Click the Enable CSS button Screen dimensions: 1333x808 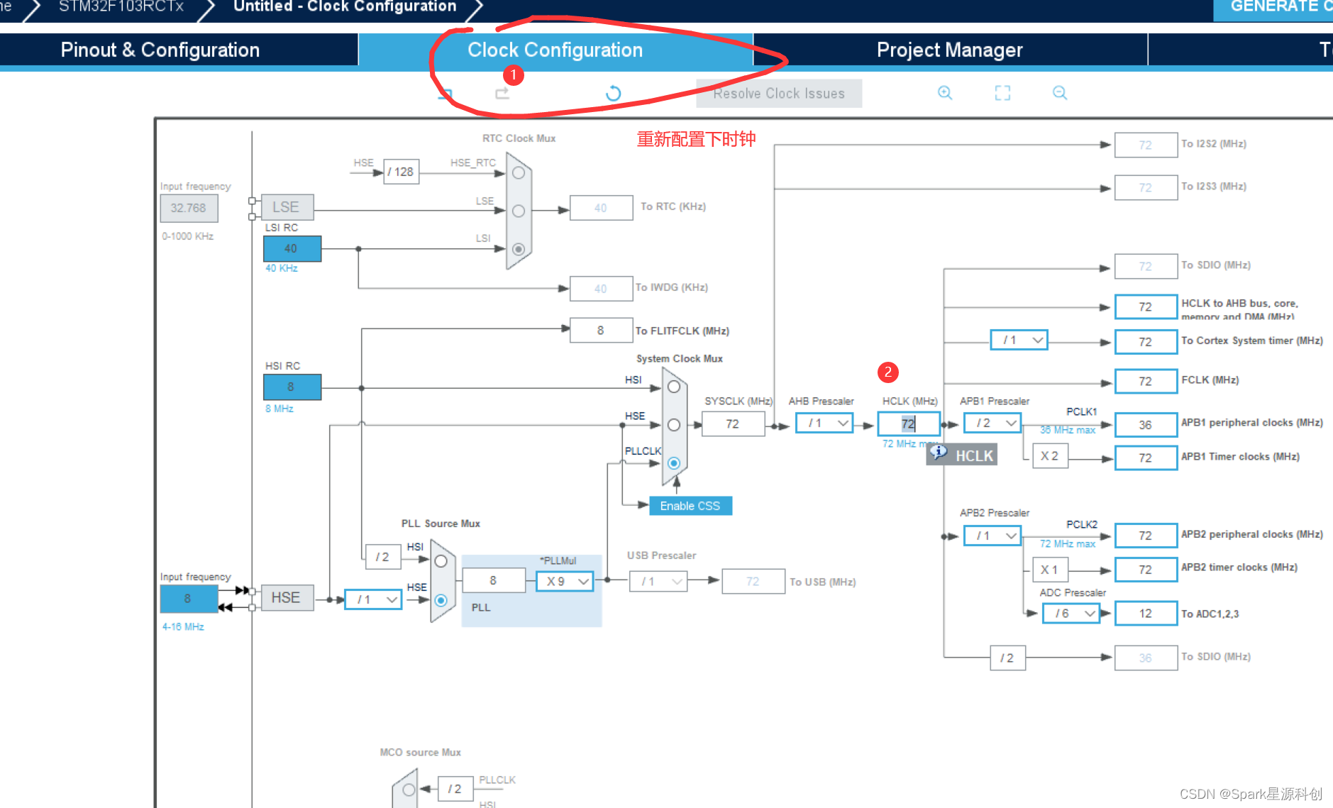coord(690,505)
